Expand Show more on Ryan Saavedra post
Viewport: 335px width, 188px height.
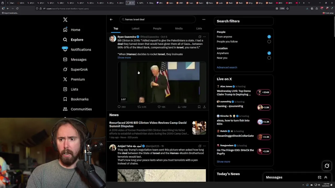click(x=124, y=58)
